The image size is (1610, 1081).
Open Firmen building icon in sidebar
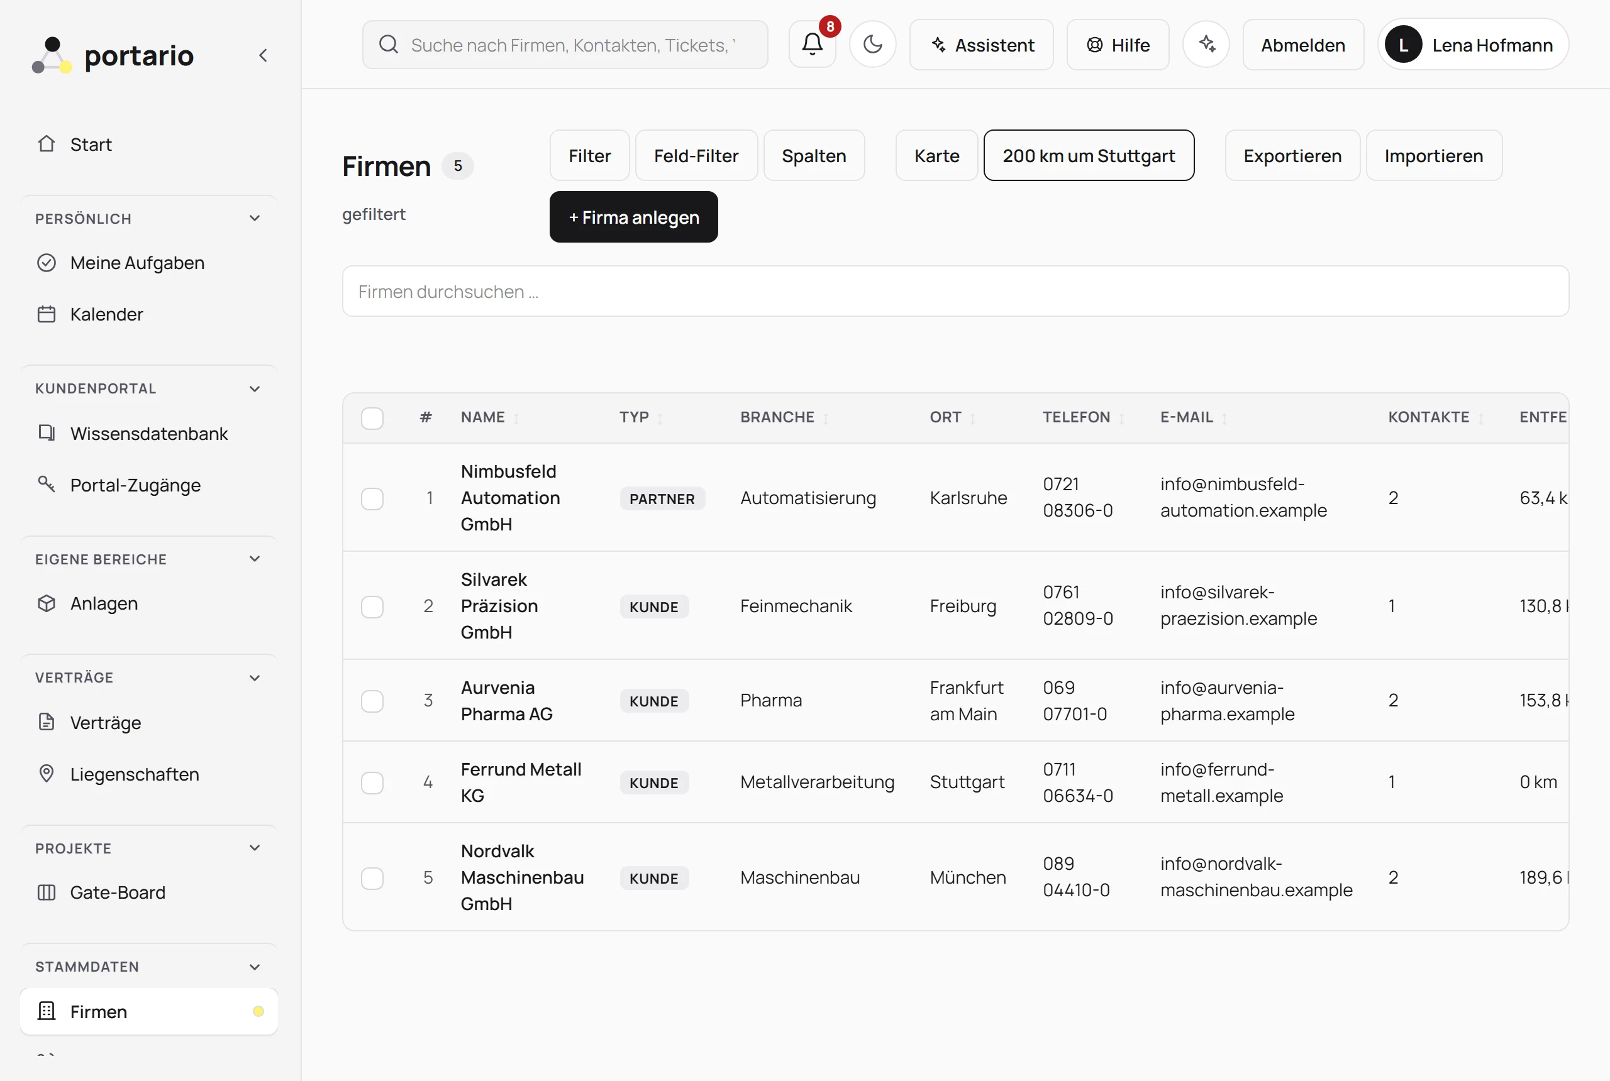click(46, 1011)
